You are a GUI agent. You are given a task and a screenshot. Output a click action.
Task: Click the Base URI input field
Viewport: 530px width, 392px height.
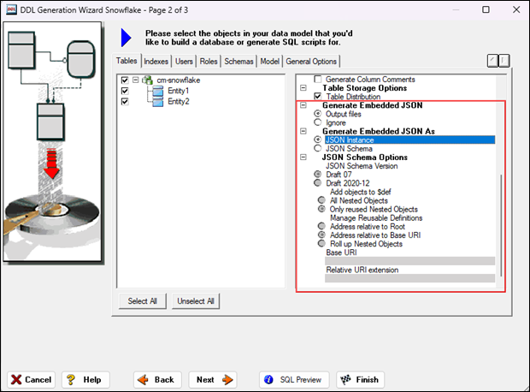point(409,261)
